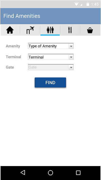Click the arrow on Gate combo box
The image size is (101, 180).
[x=71, y=67]
